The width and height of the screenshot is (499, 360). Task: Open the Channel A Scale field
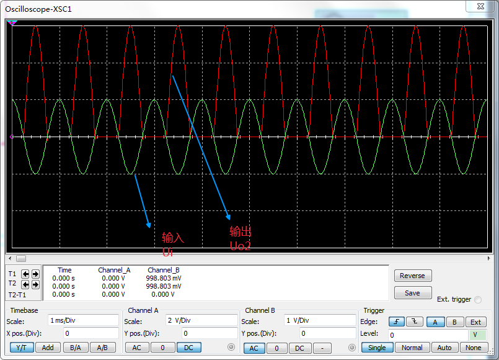point(201,320)
